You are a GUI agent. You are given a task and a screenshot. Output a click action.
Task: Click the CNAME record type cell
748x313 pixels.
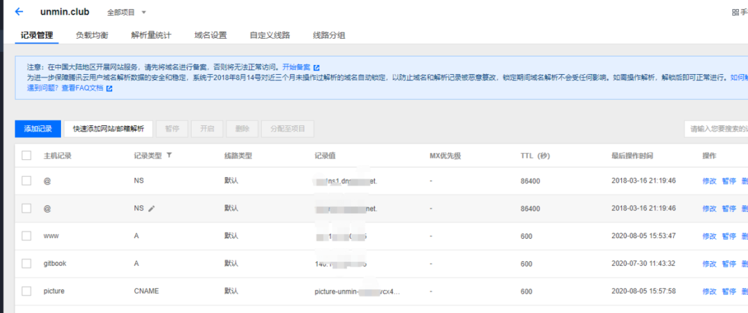pos(146,291)
